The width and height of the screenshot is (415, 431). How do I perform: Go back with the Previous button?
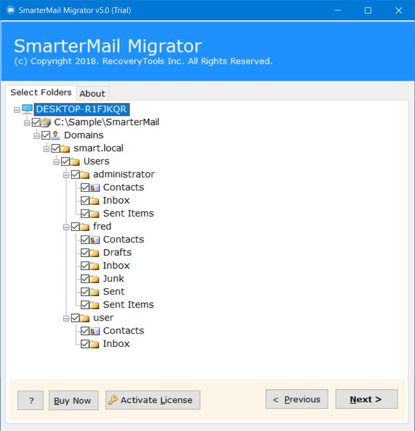click(x=297, y=399)
